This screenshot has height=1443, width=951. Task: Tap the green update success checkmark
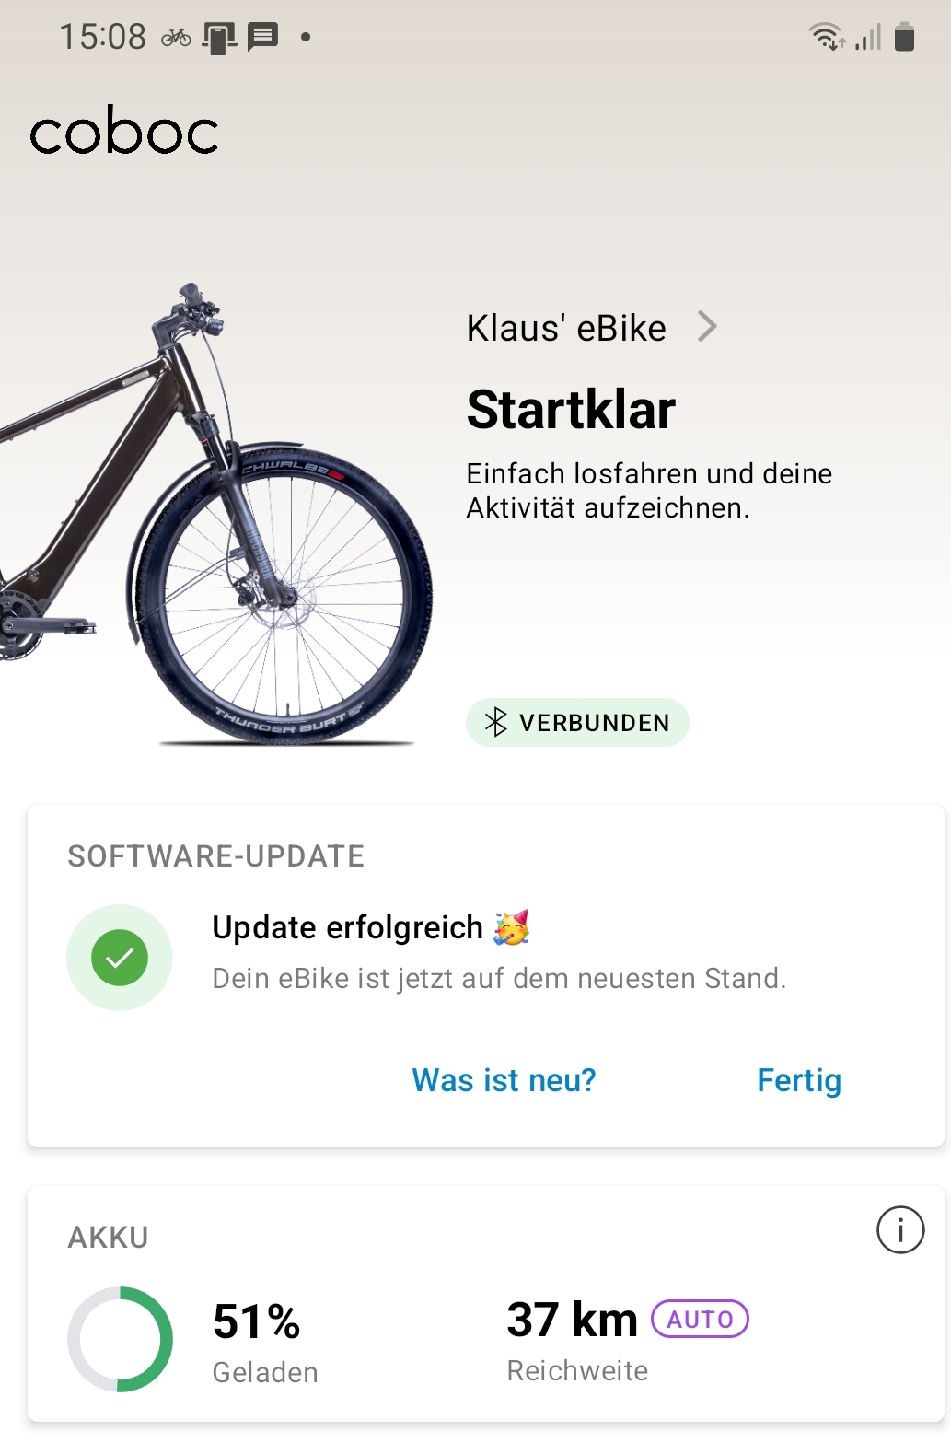point(120,958)
